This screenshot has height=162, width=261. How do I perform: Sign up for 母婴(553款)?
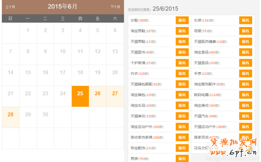(246, 31)
